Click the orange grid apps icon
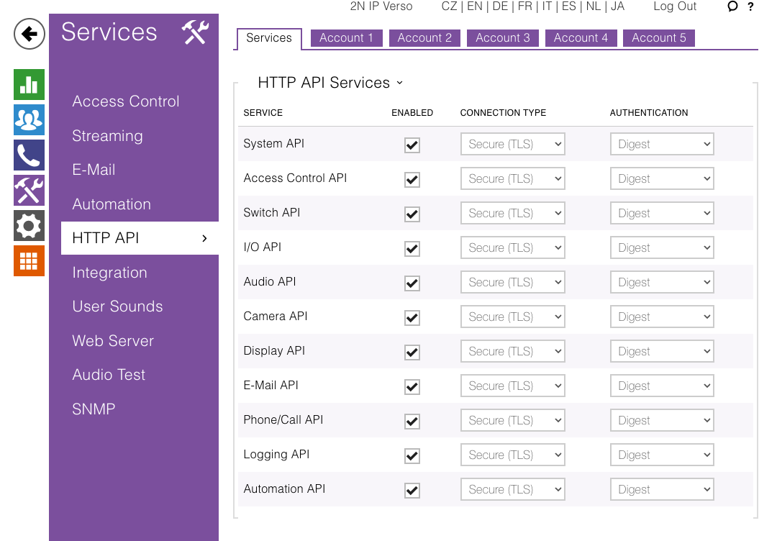 pyautogui.click(x=29, y=260)
